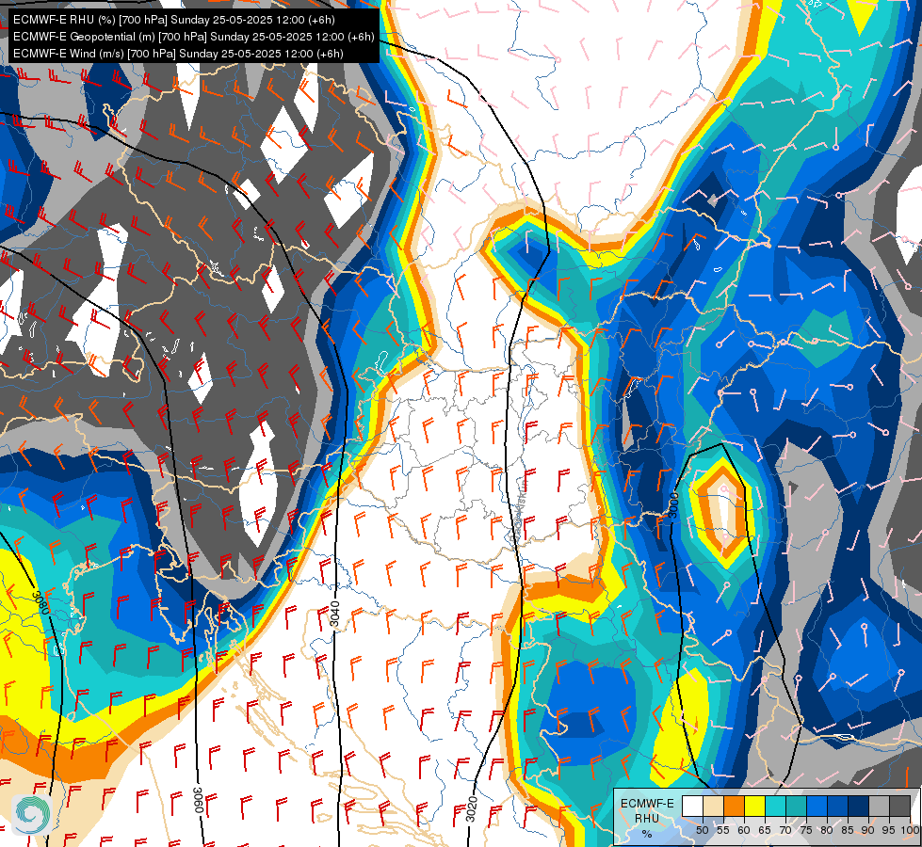922x847 pixels.
Task: Click the ECMWF-E Wind (m/s) title line
Action: (x=178, y=54)
